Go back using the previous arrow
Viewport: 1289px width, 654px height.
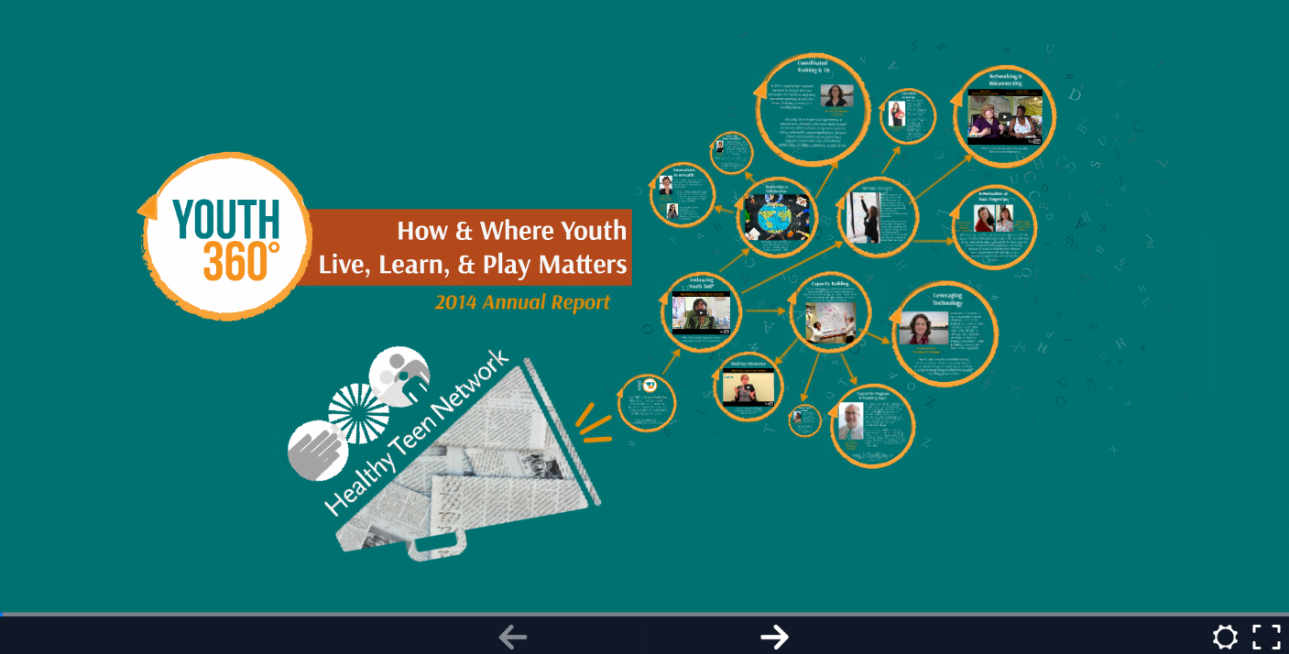512,637
